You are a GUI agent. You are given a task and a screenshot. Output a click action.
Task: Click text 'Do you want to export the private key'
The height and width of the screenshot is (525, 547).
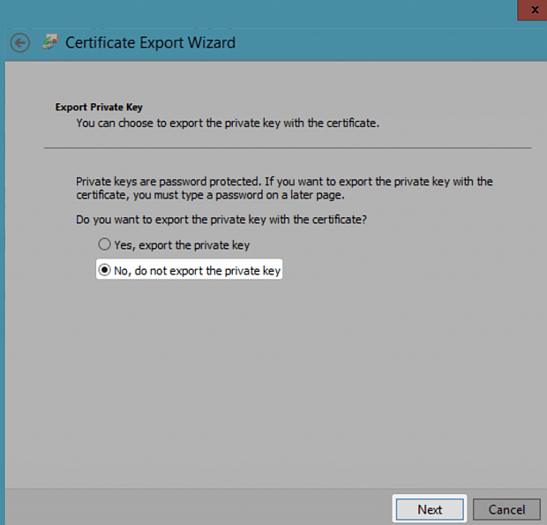tap(221, 220)
